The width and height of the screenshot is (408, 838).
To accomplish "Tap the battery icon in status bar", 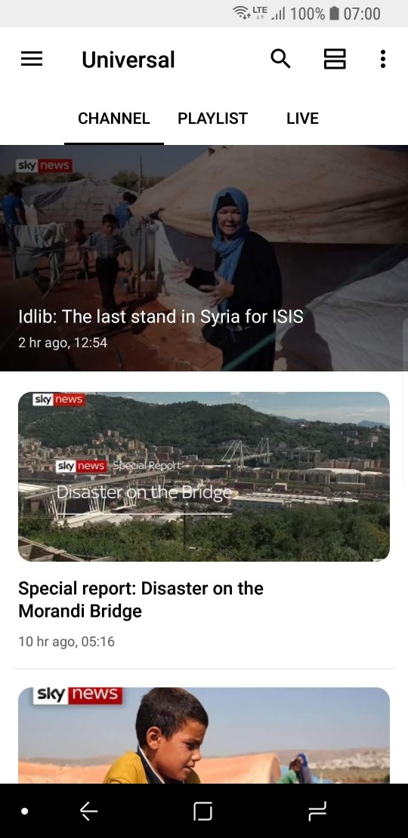I will [x=334, y=14].
